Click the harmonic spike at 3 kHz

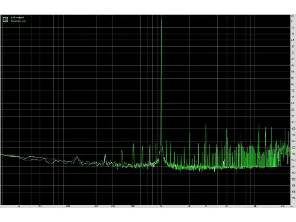tap(206, 125)
